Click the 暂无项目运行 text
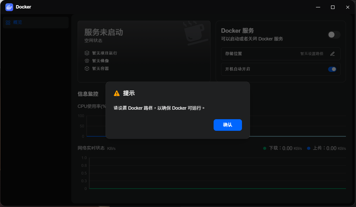The width and height of the screenshot is (356, 207). [104, 53]
